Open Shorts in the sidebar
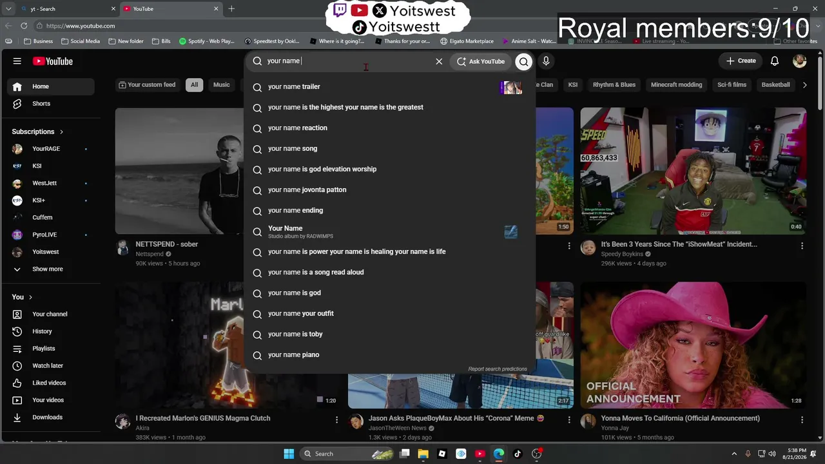Viewport: 825px width, 464px height. (51, 104)
